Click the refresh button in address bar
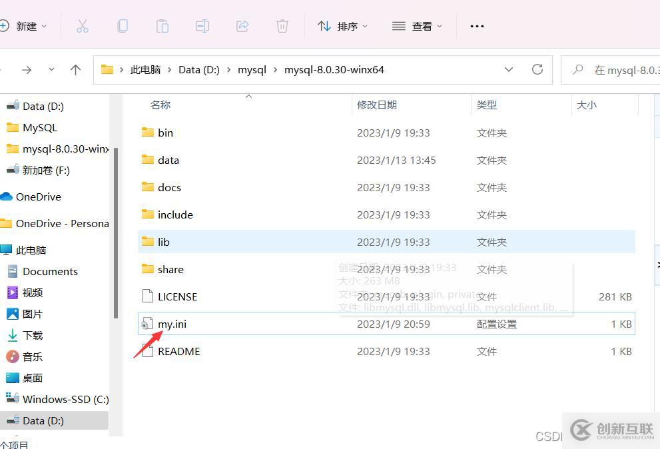Viewport: 660px width, 449px height. point(537,69)
